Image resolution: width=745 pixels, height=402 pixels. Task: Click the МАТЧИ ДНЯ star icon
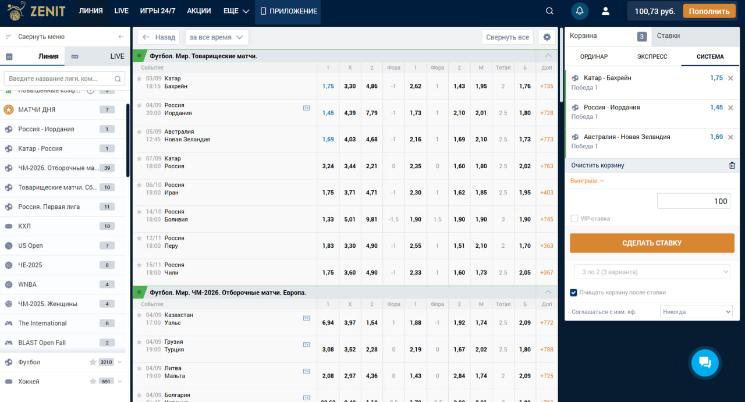point(9,109)
